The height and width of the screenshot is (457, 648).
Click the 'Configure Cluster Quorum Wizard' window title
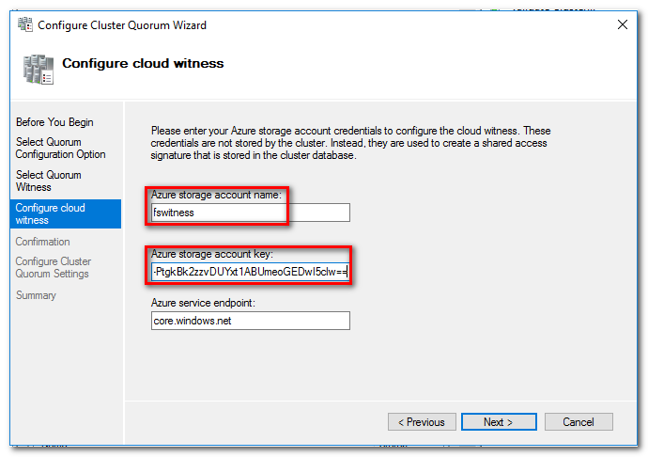click(x=122, y=25)
